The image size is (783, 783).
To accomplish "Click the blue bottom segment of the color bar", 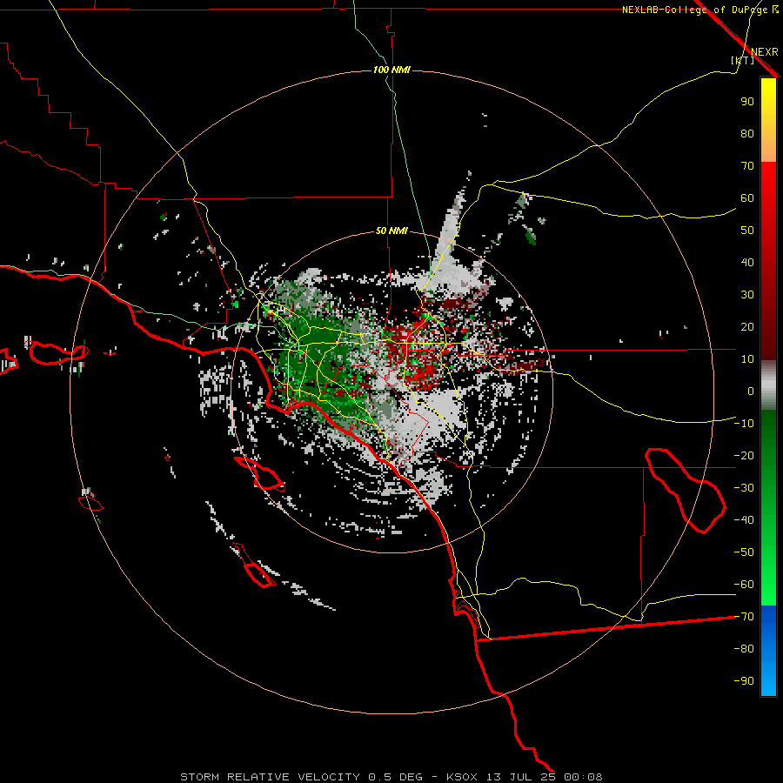I will click(x=768, y=651).
